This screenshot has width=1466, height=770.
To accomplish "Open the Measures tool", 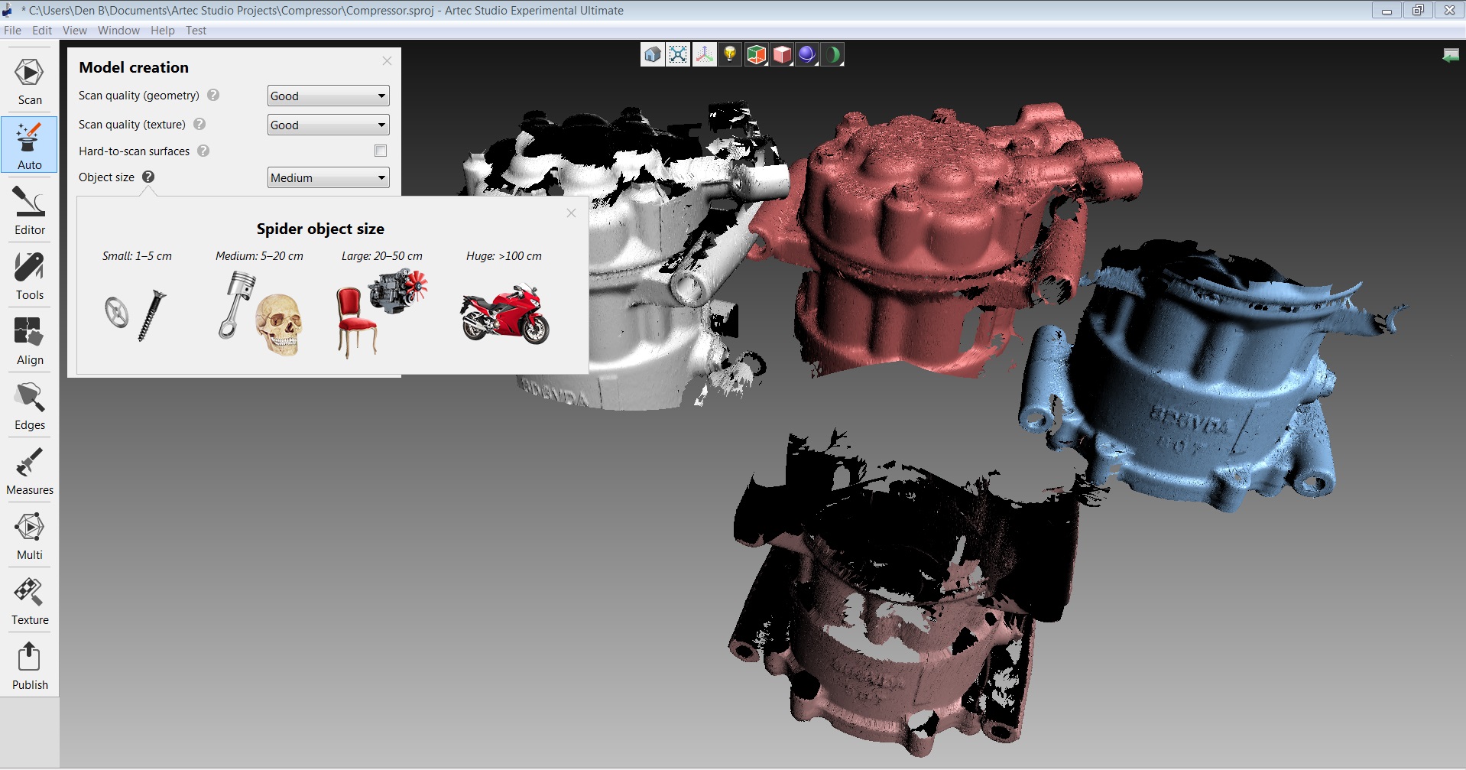I will [x=30, y=471].
